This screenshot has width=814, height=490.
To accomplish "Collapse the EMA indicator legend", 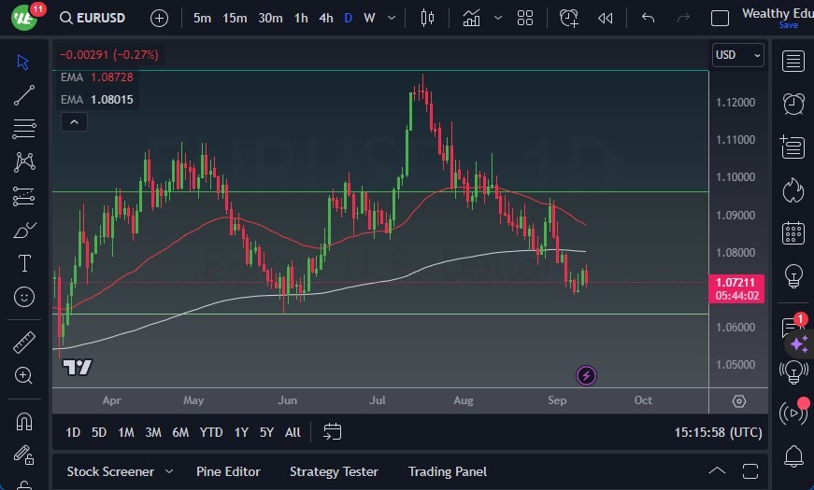I will (73, 121).
